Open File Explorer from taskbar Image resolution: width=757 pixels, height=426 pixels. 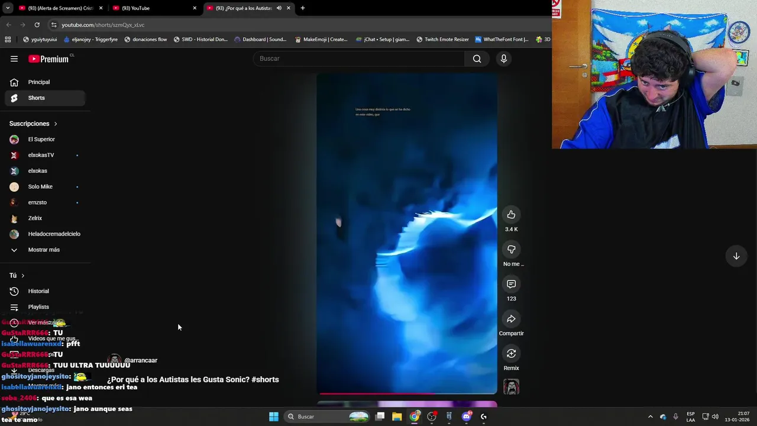point(397,417)
